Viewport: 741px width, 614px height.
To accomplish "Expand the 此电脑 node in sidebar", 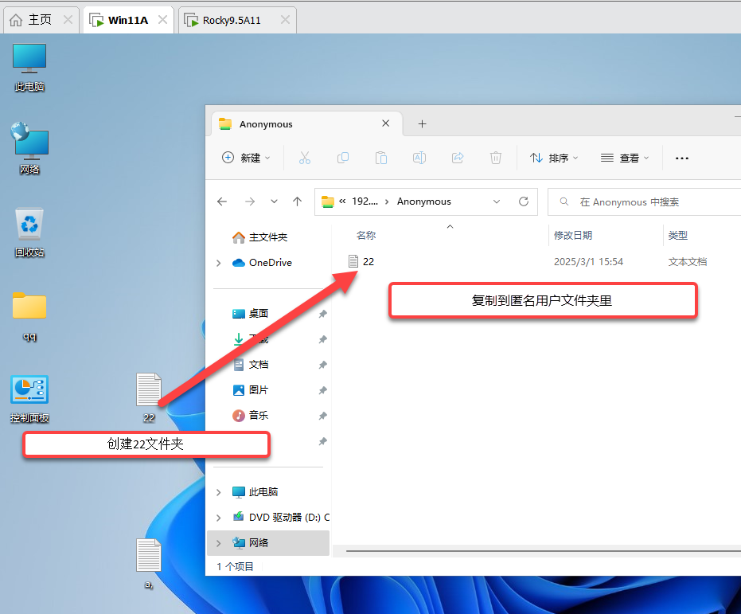I will pyautogui.click(x=219, y=492).
